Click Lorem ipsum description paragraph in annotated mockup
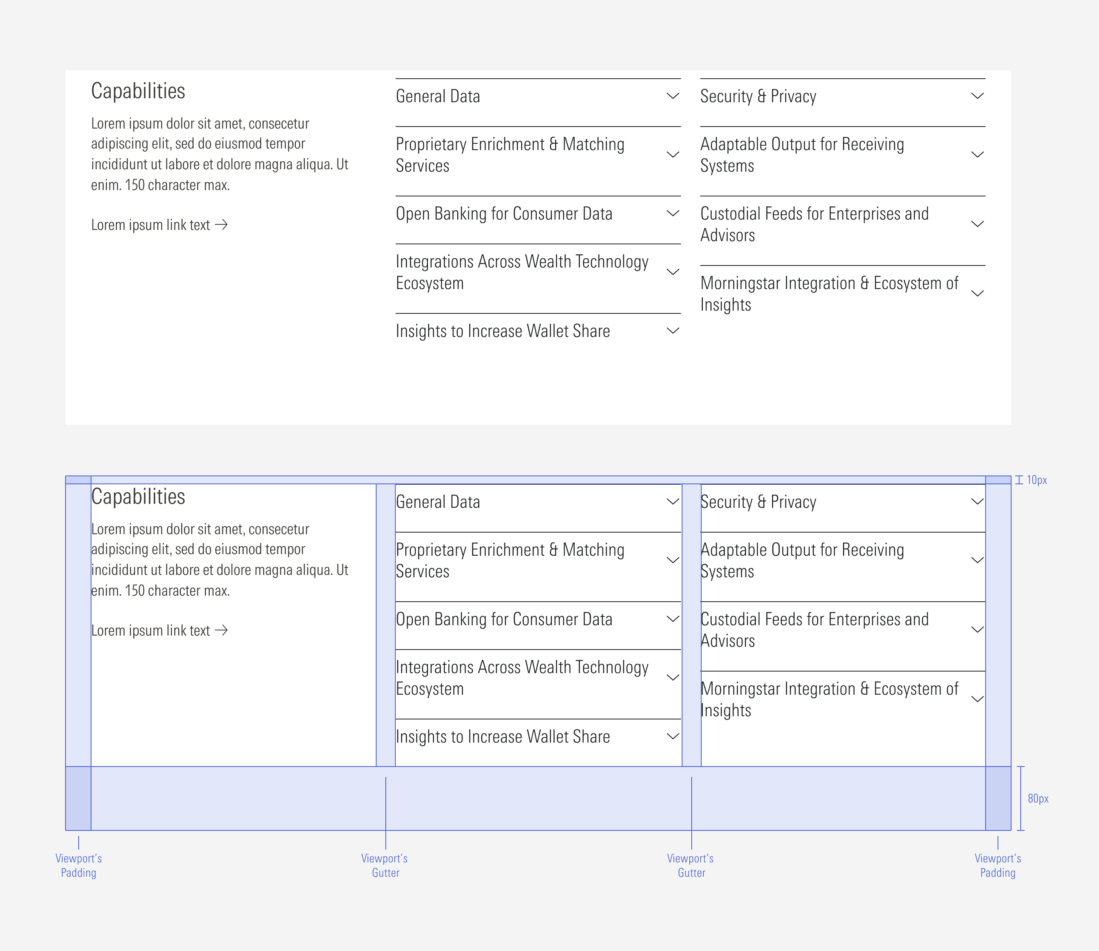This screenshot has width=1099, height=951. click(x=220, y=559)
